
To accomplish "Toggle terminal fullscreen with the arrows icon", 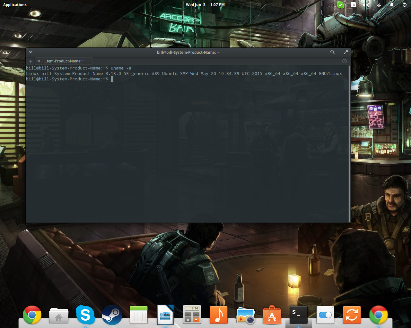I will click(x=346, y=52).
